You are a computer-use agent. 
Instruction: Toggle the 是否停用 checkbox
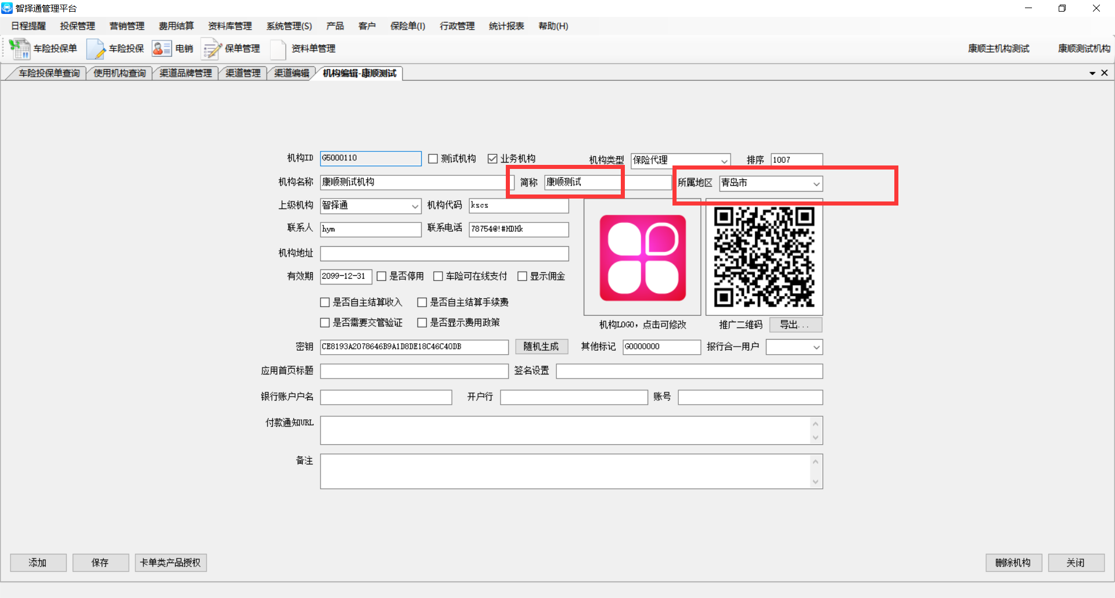click(382, 276)
